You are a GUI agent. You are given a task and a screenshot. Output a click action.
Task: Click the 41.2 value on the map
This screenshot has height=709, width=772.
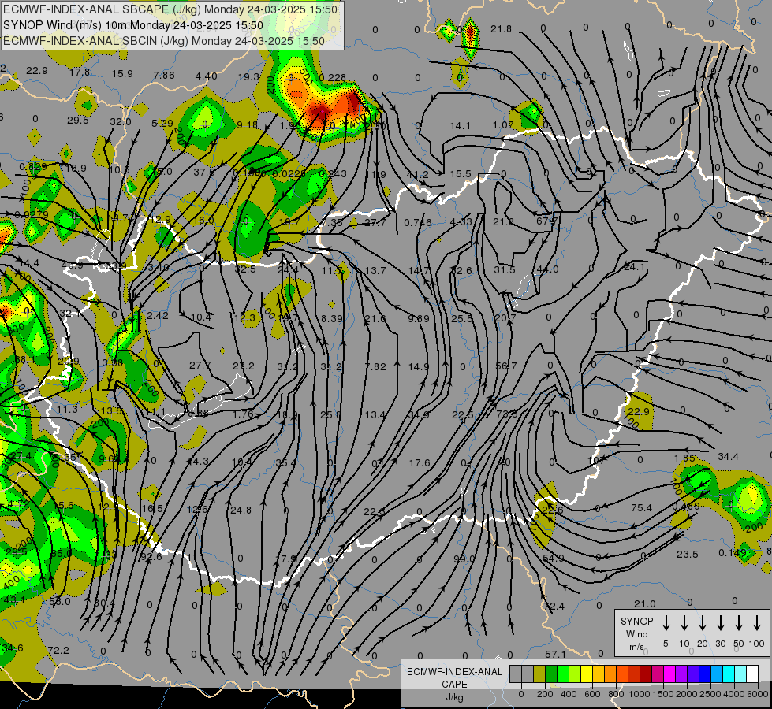[x=417, y=175]
